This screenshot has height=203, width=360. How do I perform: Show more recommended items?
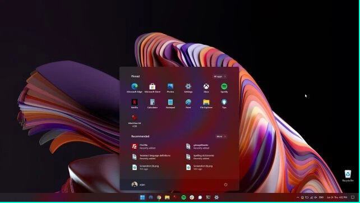pos(221,136)
